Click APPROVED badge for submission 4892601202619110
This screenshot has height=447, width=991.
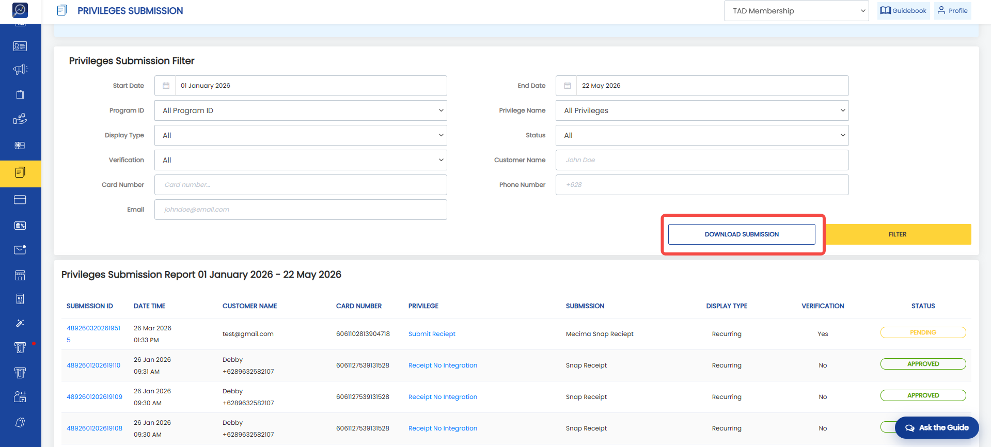923,364
